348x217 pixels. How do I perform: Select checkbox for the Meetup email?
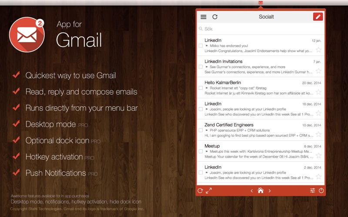click(x=201, y=151)
